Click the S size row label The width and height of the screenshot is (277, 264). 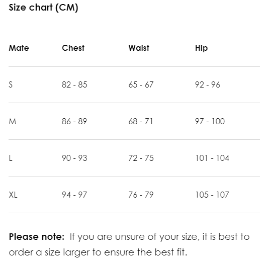(11, 84)
